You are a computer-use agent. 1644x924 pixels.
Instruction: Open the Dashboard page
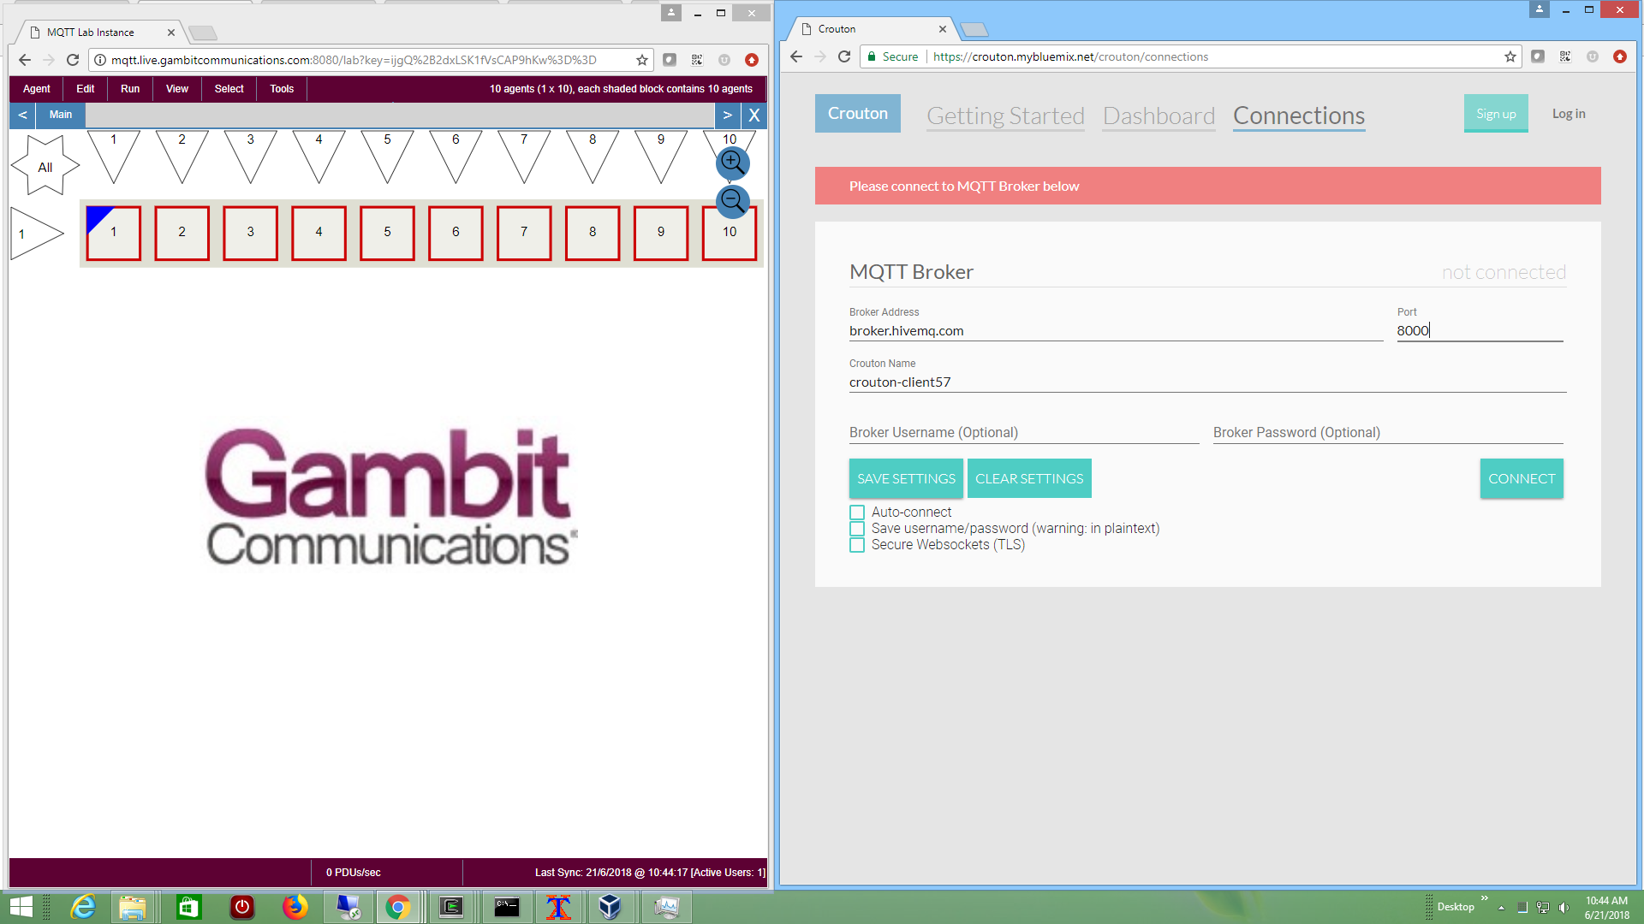point(1159,115)
